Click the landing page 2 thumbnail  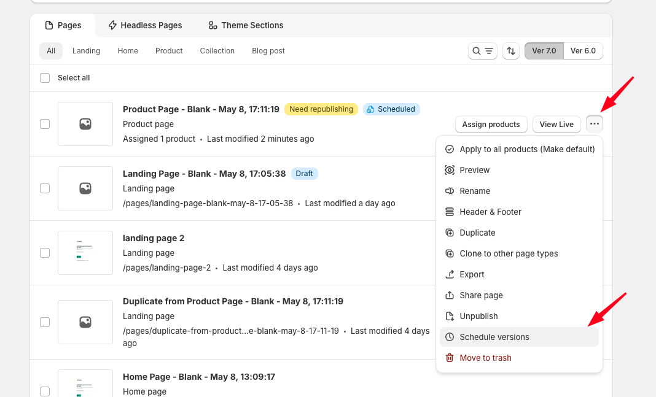click(85, 253)
